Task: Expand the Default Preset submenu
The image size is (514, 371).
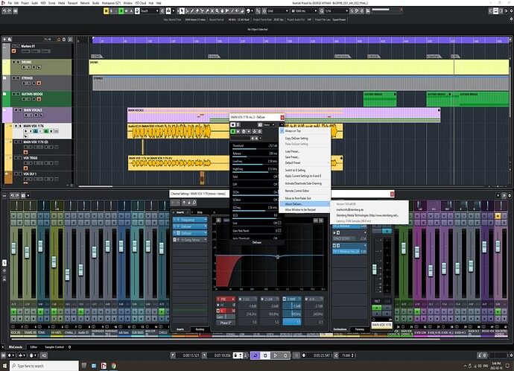Action: tap(305, 162)
